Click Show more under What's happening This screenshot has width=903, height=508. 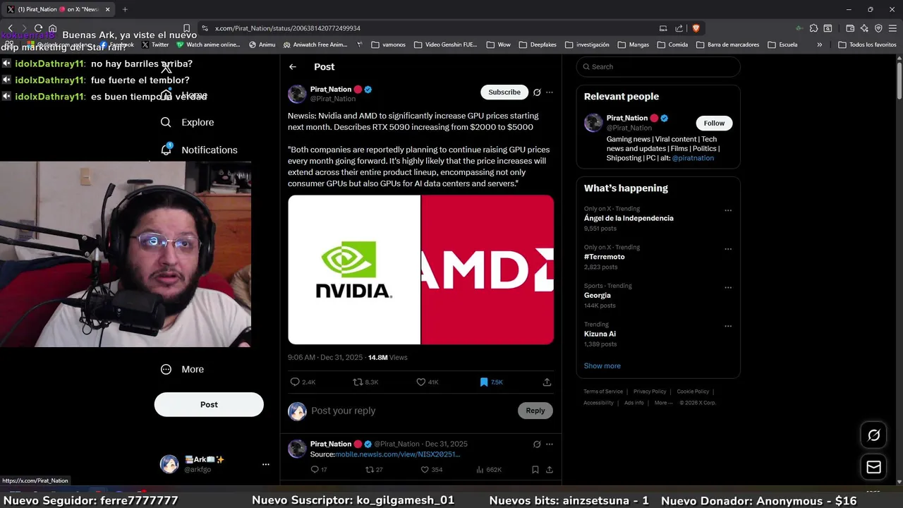click(x=602, y=366)
